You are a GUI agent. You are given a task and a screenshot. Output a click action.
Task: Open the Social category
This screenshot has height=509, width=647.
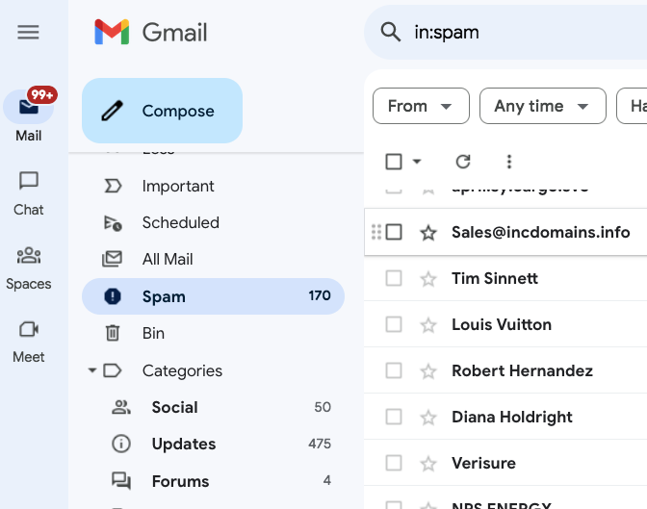tap(213, 407)
